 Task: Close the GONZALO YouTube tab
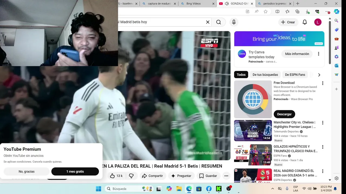pyautogui.click(x=252, y=4)
